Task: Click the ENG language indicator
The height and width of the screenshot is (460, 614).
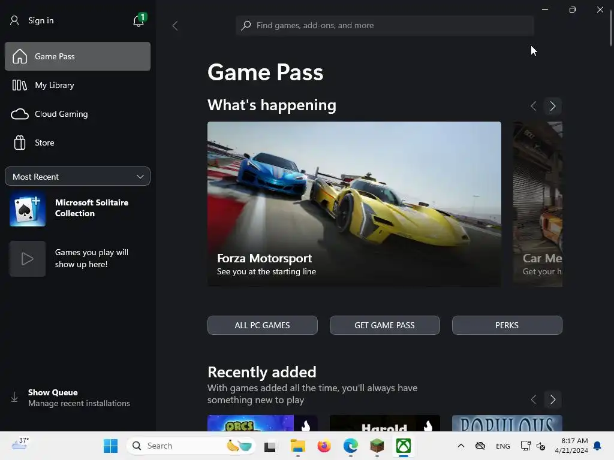Action: (503, 446)
